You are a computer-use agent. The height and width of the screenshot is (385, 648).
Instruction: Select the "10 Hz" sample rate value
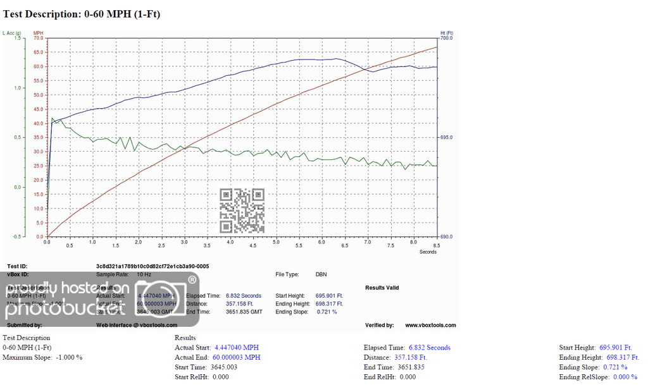[144, 274]
